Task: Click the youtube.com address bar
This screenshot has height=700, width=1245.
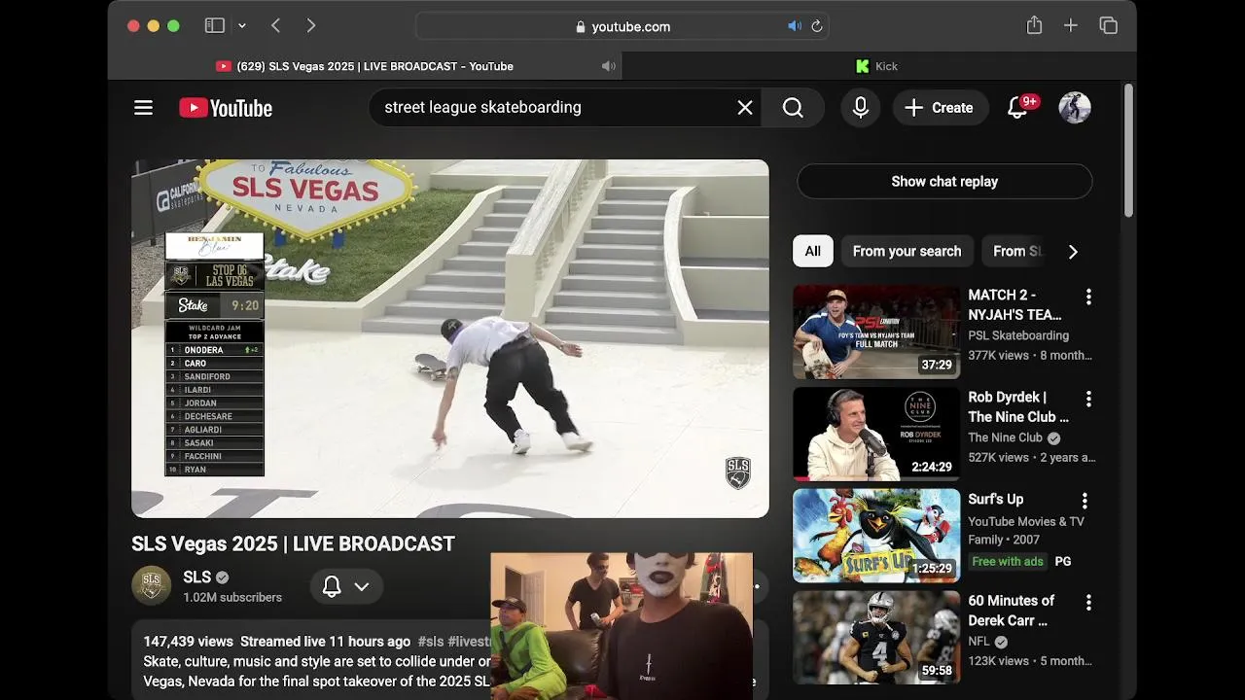Action: (622, 26)
